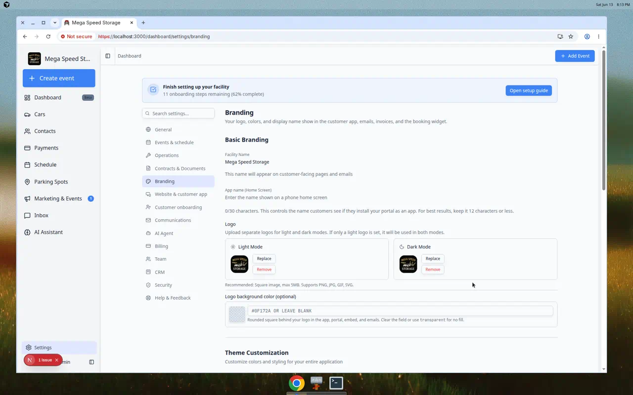Click the Light Mode logo thumbnail

point(239,264)
